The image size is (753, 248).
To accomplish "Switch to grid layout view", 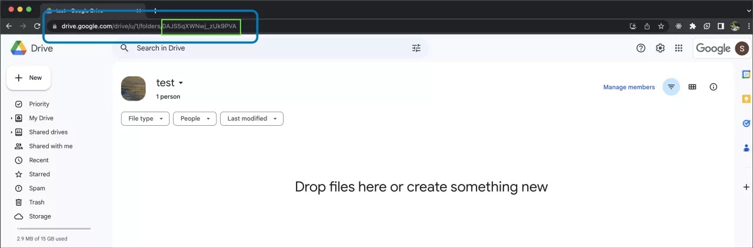I will click(x=692, y=87).
